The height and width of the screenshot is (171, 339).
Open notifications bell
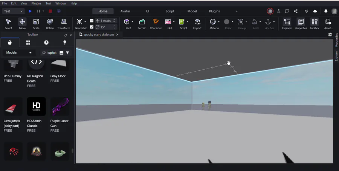[326, 11]
